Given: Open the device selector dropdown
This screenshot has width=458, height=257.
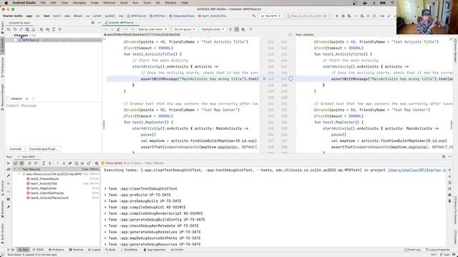Looking at the screenshot, I should coord(309,16).
